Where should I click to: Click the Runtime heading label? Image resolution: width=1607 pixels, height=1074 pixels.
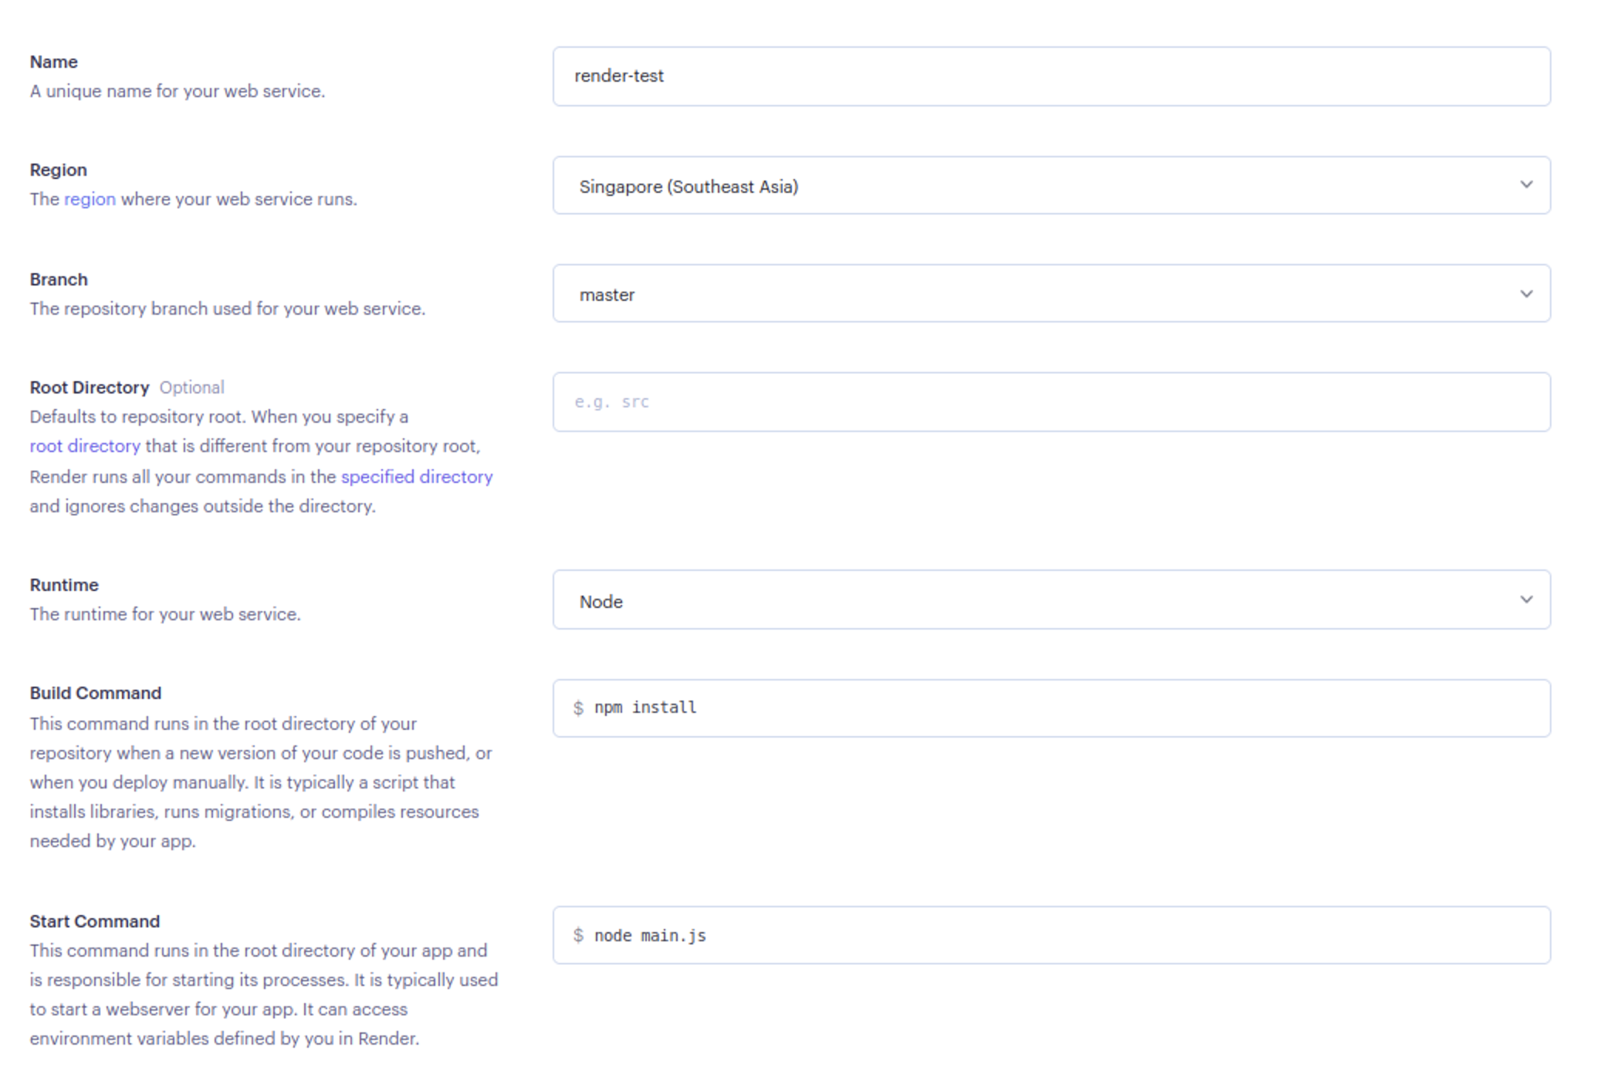pyautogui.click(x=64, y=585)
